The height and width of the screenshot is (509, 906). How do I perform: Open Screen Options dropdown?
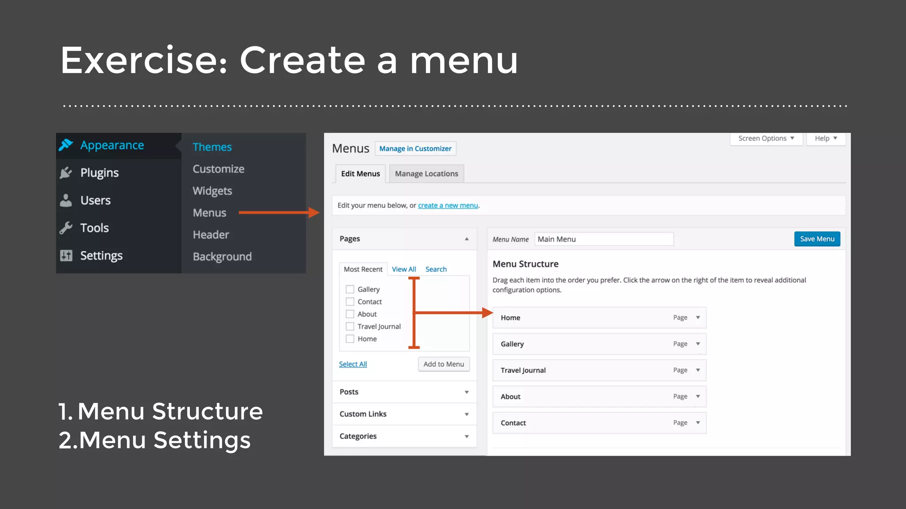766,138
